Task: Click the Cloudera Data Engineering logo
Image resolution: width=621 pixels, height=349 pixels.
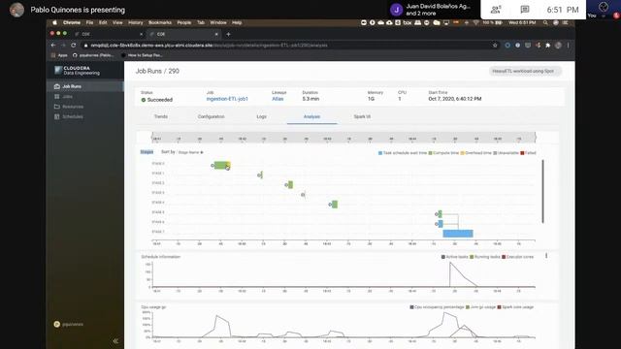Action: [78, 71]
